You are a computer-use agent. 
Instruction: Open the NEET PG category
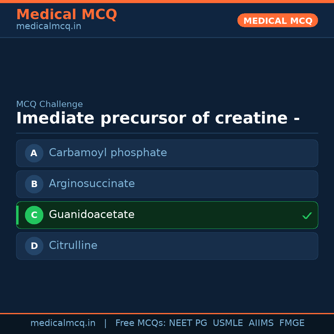point(188,323)
